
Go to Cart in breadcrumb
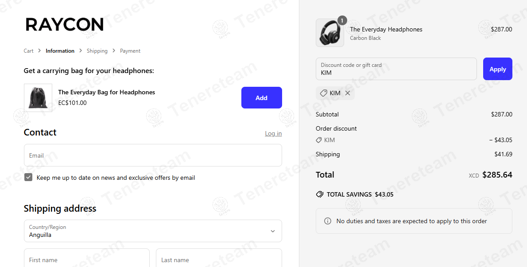(x=28, y=51)
